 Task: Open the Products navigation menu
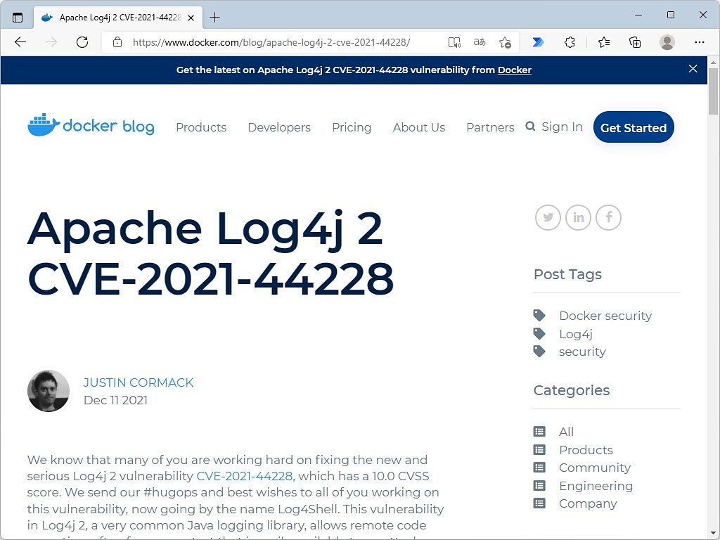tap(201, 127)
